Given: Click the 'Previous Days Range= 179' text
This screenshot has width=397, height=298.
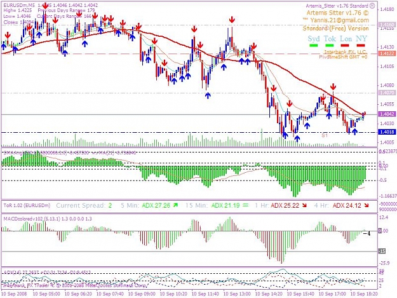Looking at the screenshot, I should point(66,10).
